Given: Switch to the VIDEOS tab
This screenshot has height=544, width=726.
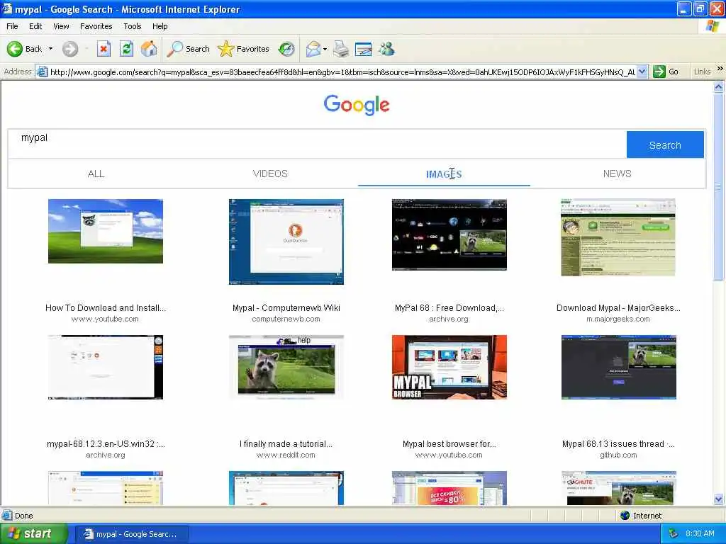Looking at the screenshot, I should pos(270,174).
